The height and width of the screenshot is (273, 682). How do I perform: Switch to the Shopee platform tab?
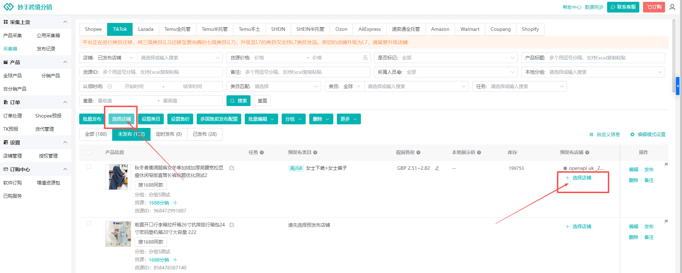click(x=93, y=29)
